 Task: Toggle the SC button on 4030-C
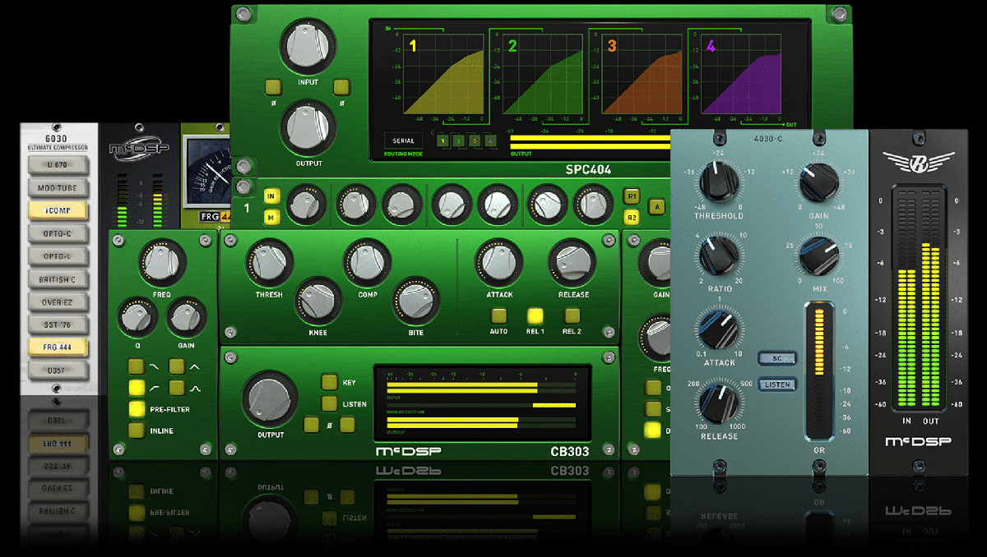tap(778, 359)
